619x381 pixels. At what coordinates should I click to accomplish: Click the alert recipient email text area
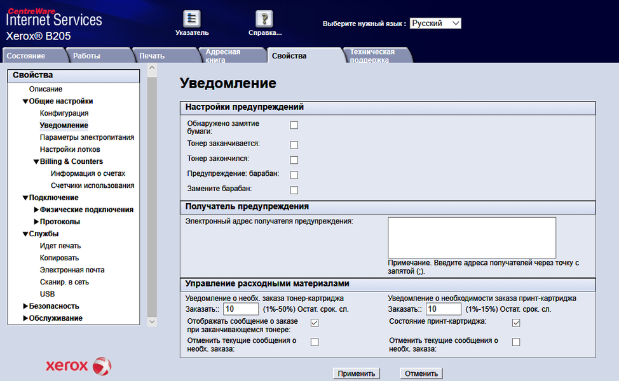[472, 238]
